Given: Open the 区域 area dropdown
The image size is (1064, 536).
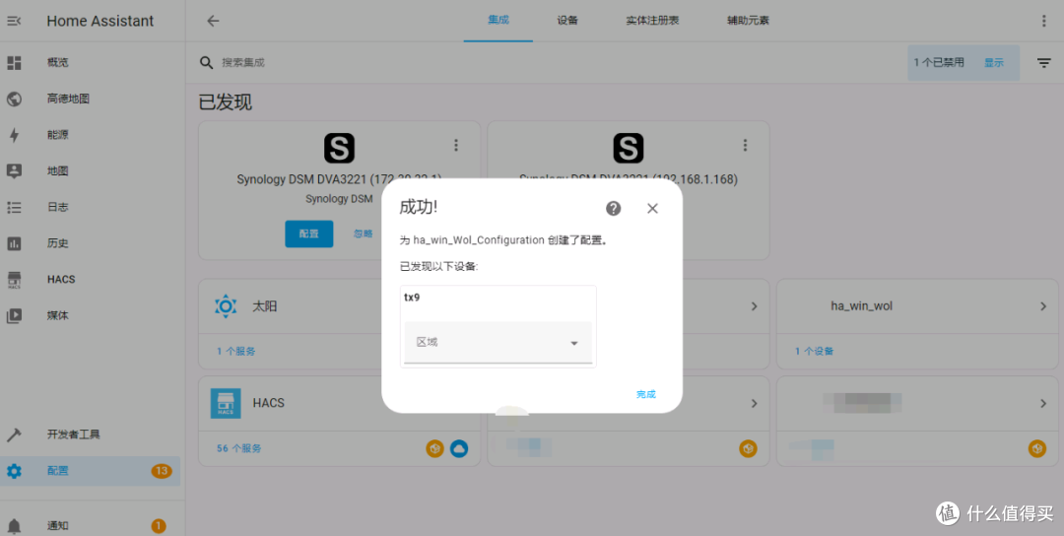Looking at the screenshot, I should point(499,343).
